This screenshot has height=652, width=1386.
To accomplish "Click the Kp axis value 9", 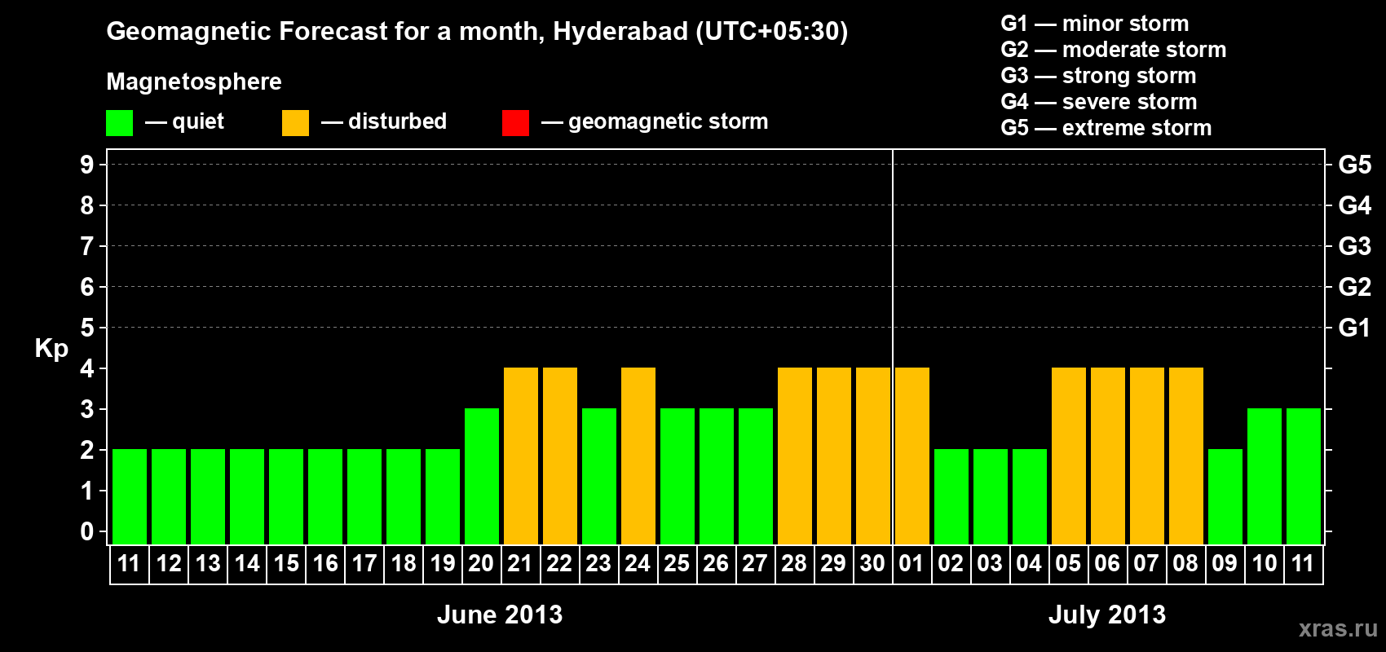I will point(87,165).
